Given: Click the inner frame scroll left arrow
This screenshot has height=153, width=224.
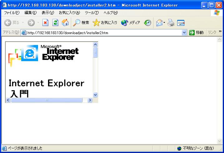Looking at the screenshot, I should point(8,100).
